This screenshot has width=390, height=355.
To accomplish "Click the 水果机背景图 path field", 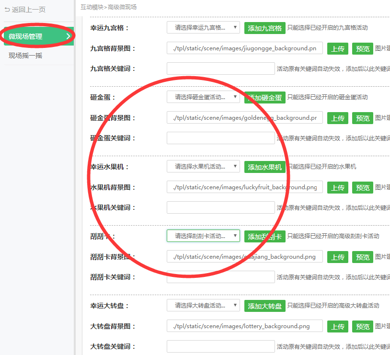I will tap(244, 187).
